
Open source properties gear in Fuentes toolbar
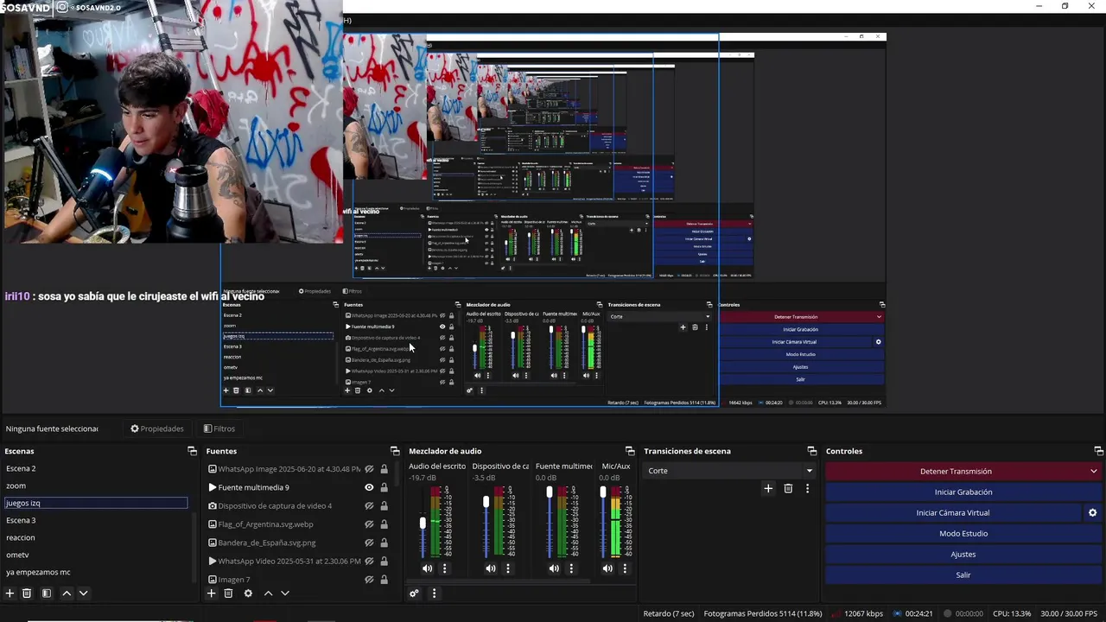(x=248, y=593)
